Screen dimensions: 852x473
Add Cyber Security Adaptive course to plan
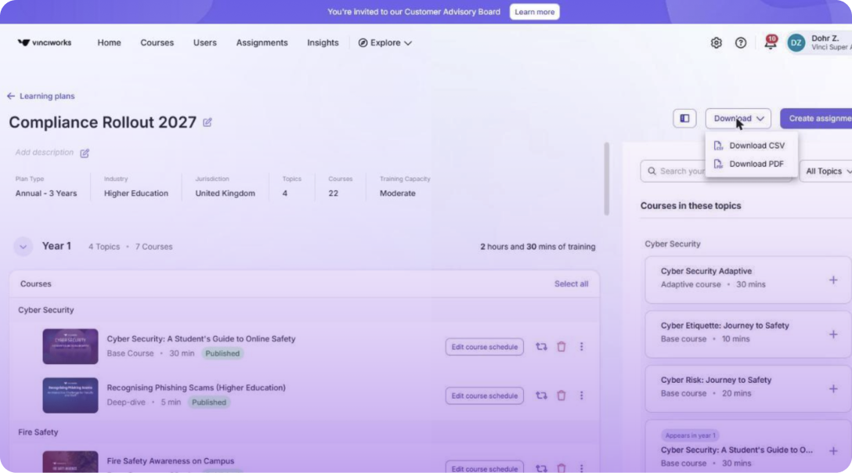833,280
